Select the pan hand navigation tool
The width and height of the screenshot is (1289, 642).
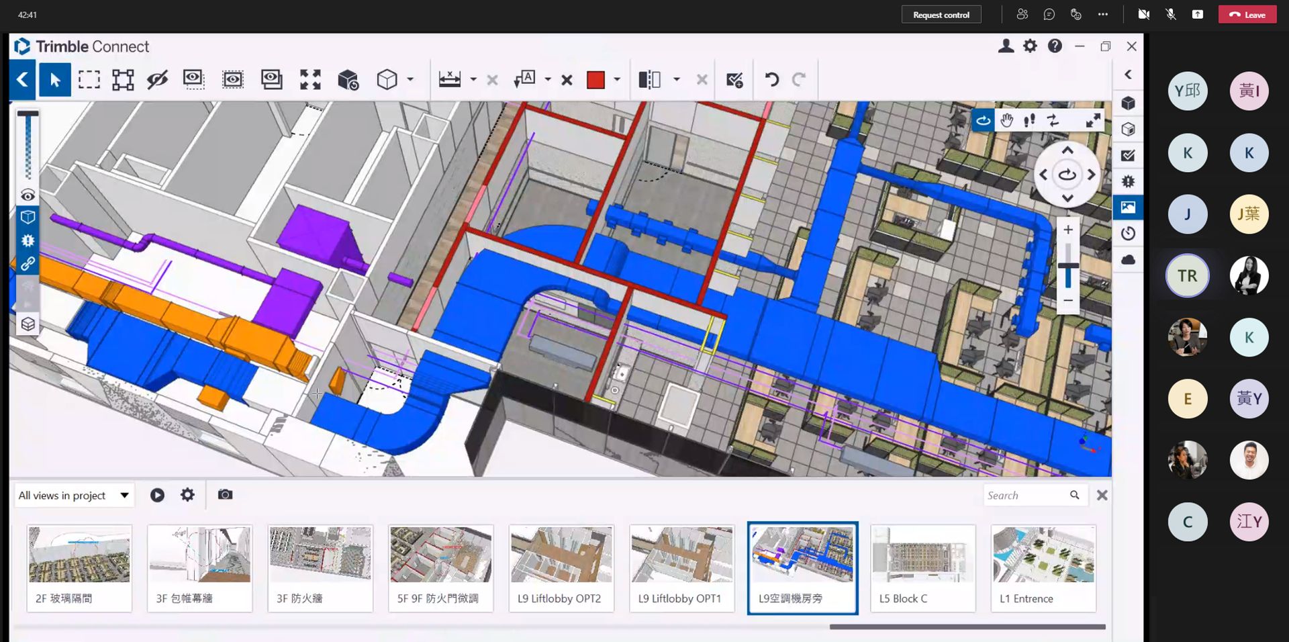coord(1006,121)
